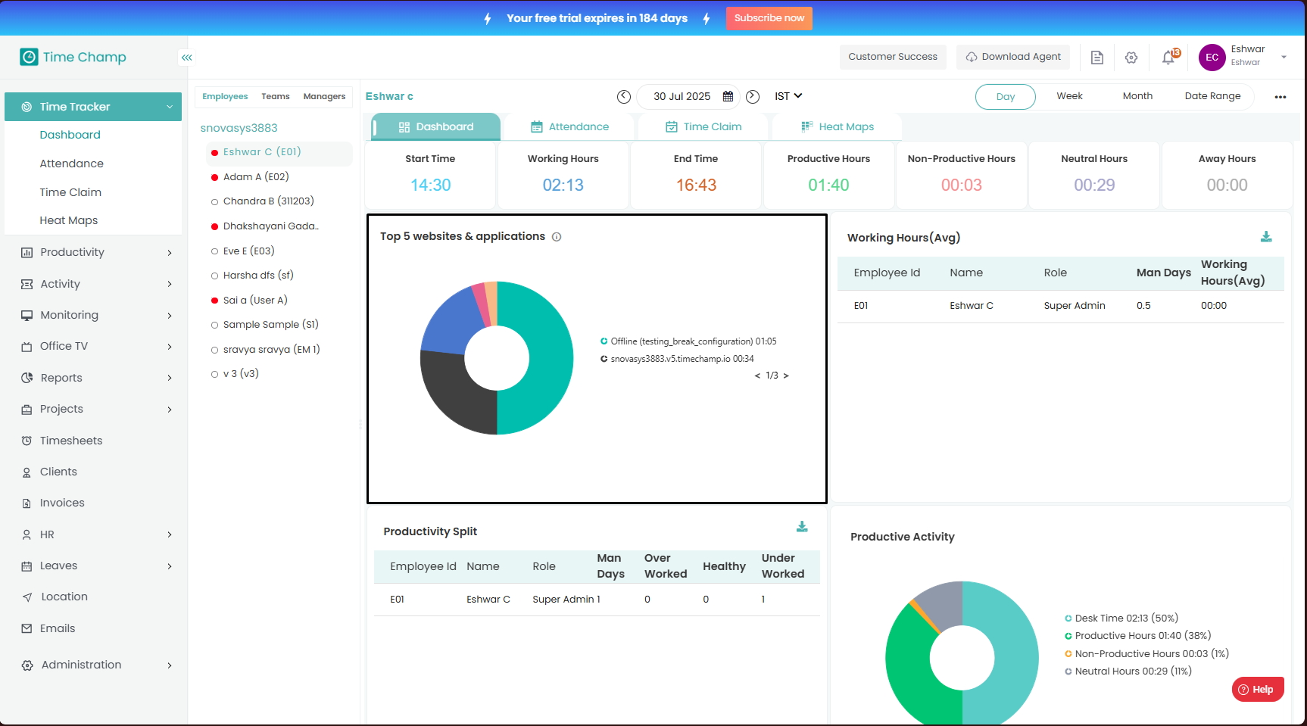Screen dimensions: 1307x726
Task: Go to previous date with left arrow
Action: coord(624,97)
